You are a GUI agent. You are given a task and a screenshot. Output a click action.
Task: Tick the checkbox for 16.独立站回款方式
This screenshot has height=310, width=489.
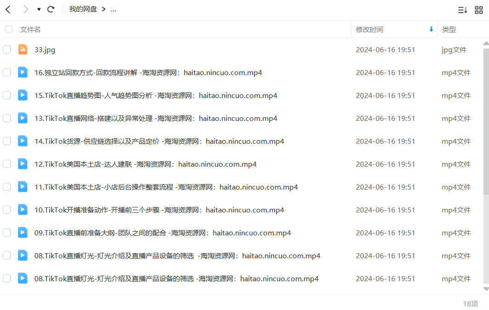coord(7,72)
